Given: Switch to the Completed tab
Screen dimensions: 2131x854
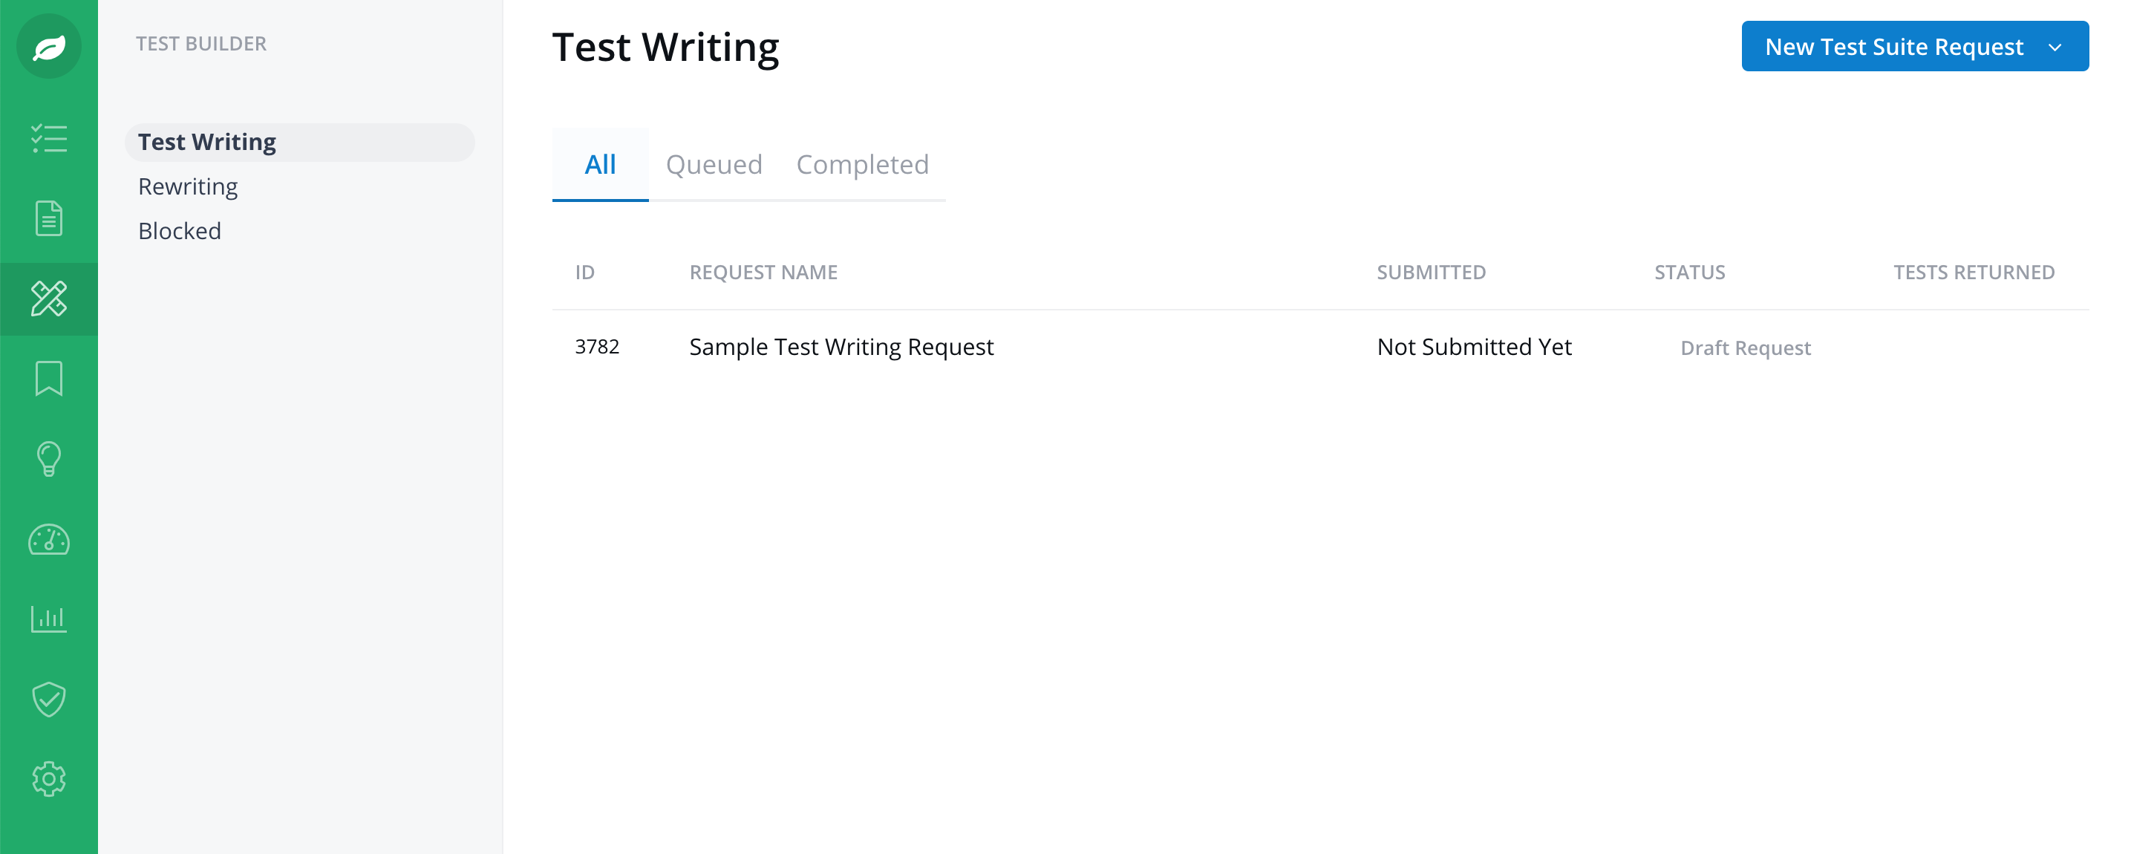Looking at the screenshot, I should 862,164.
